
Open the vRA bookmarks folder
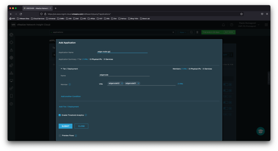[69, 19]
